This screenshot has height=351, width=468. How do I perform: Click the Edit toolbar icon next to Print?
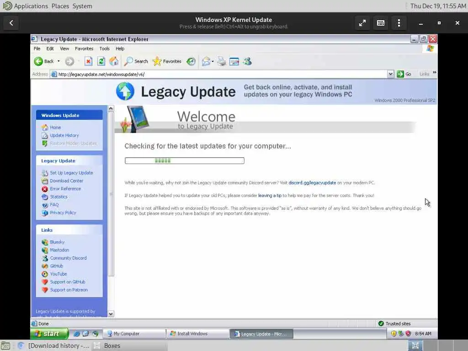(234, 62)
